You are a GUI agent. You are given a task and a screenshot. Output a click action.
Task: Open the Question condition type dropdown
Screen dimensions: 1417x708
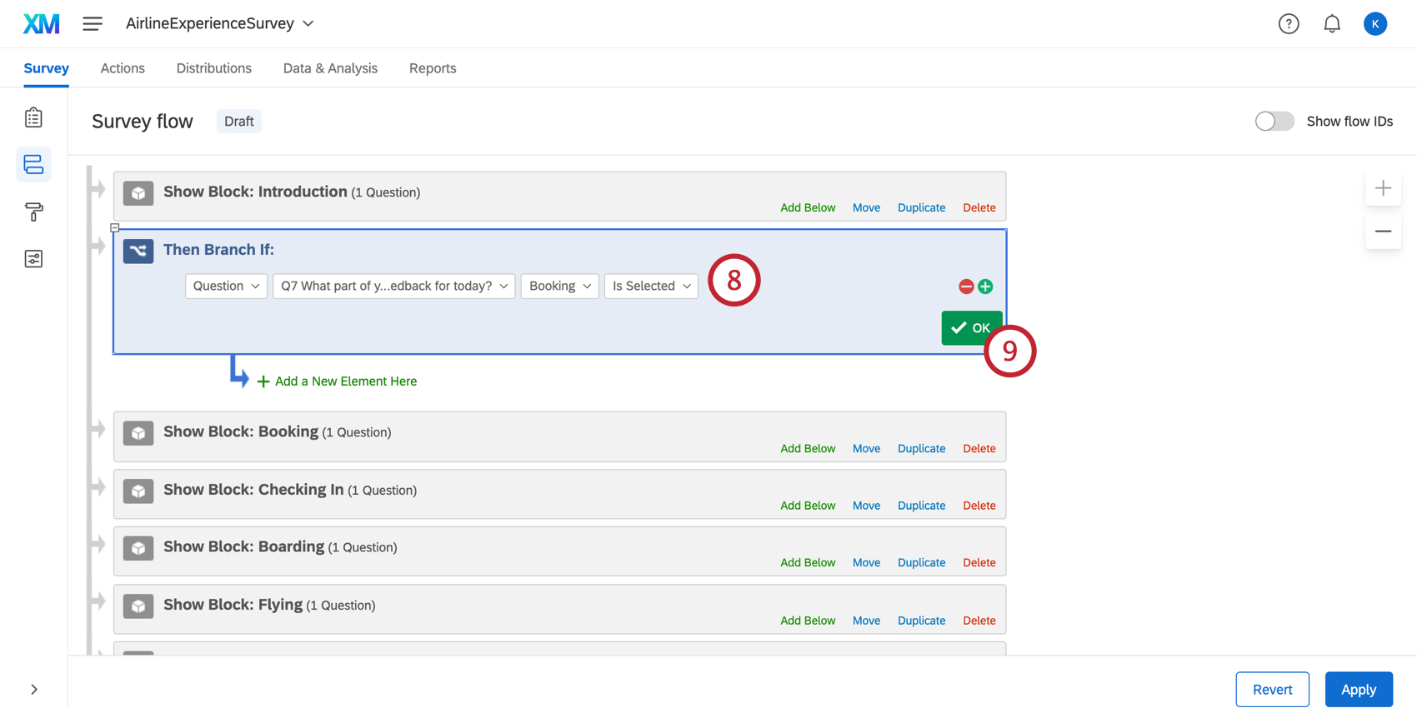click(x=226, y=286)
